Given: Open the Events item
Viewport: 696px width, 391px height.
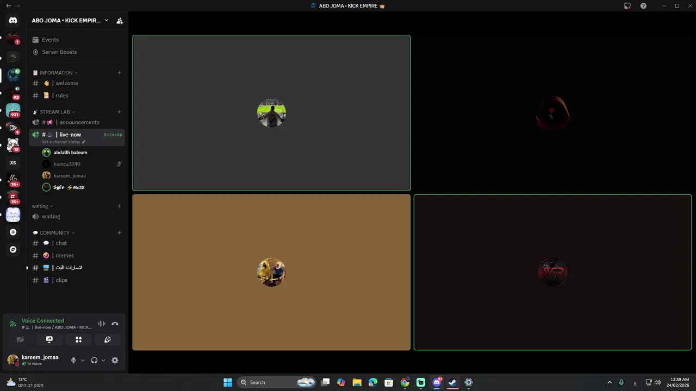Looking at the screenshot, I should click(77, 40).
